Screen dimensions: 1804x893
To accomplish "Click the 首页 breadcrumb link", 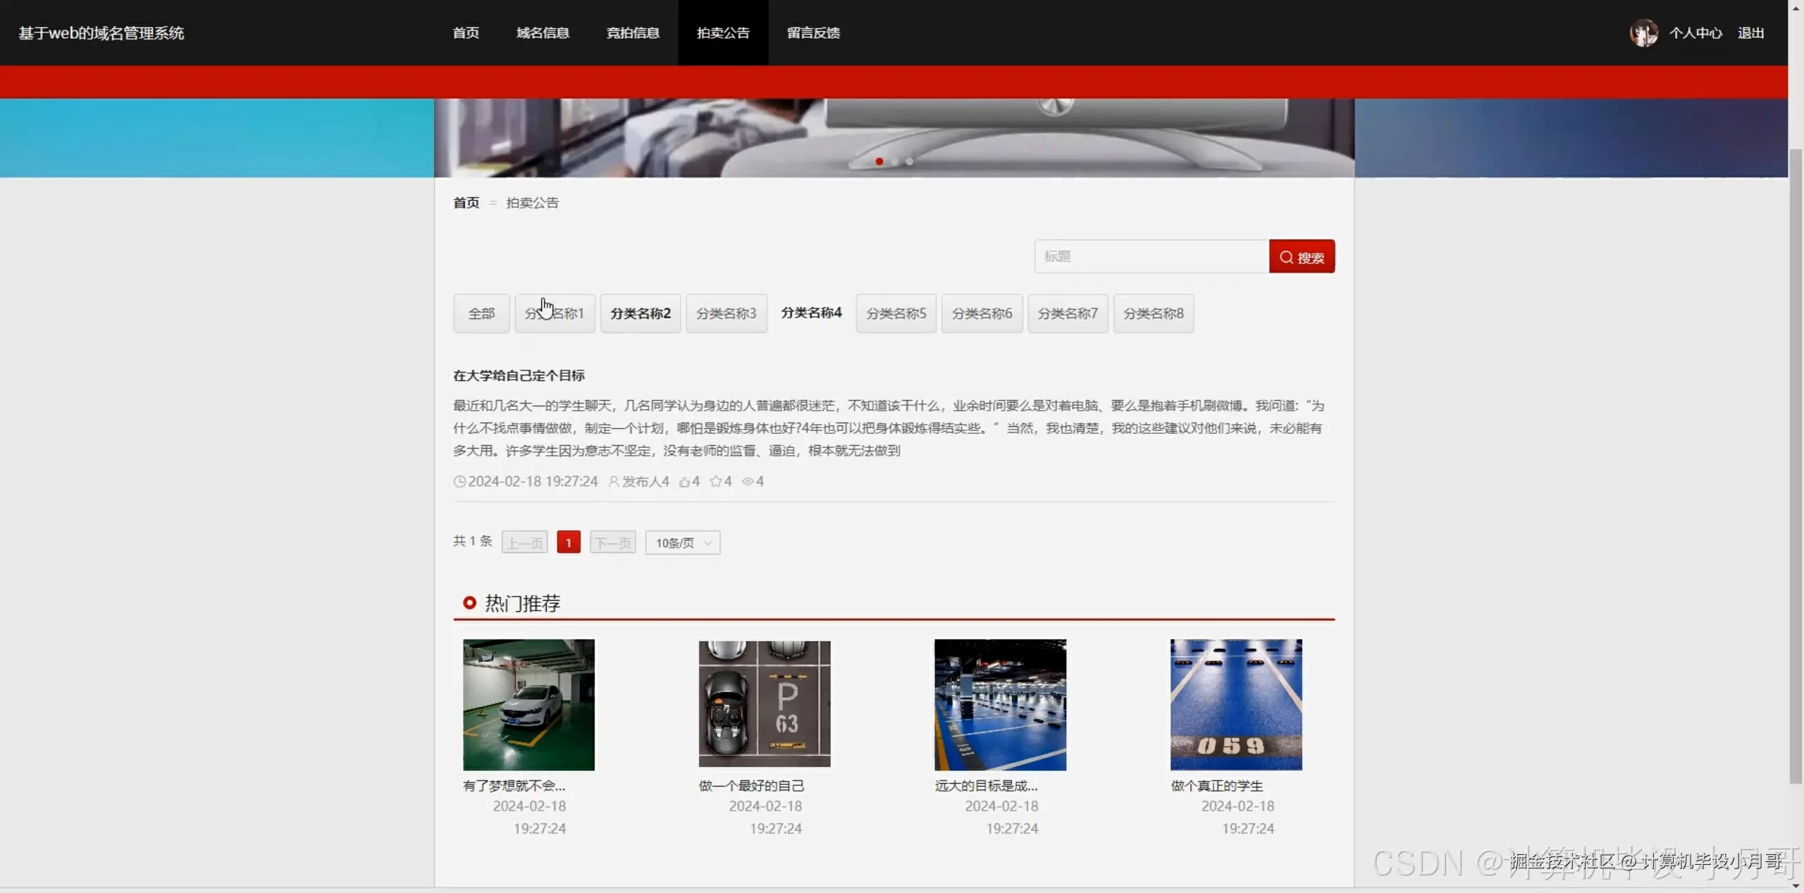I will [x=466, y=203].
